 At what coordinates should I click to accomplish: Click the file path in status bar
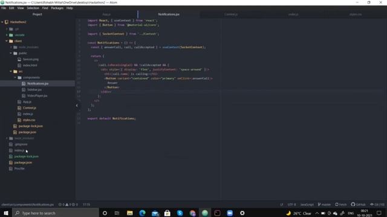pos(27,204)
